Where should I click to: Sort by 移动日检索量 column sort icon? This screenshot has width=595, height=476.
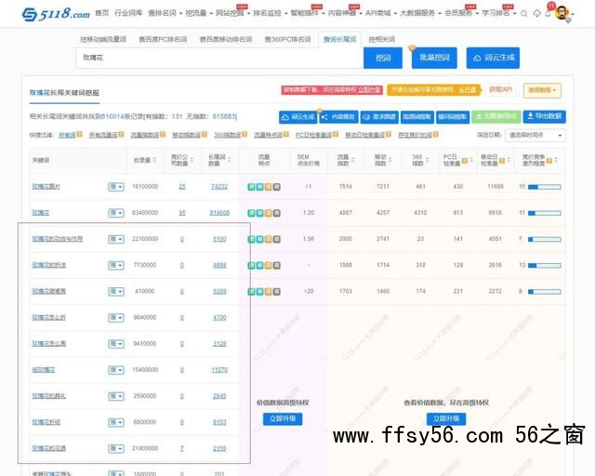509,160
